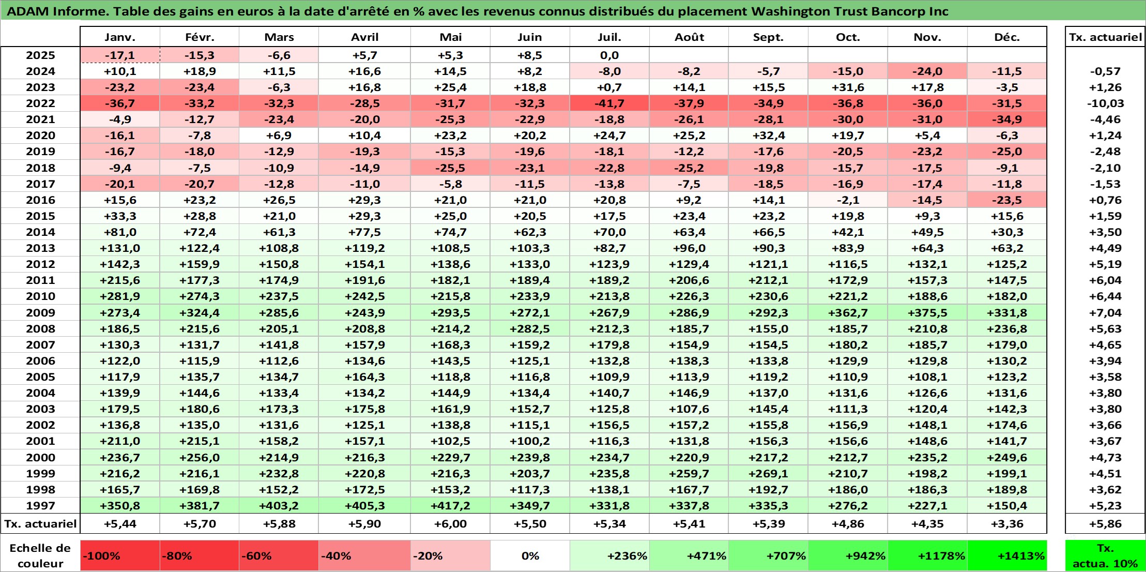Click the +707% green scale swatch
Screen dimensions: 1146x572
click(768, 556)
